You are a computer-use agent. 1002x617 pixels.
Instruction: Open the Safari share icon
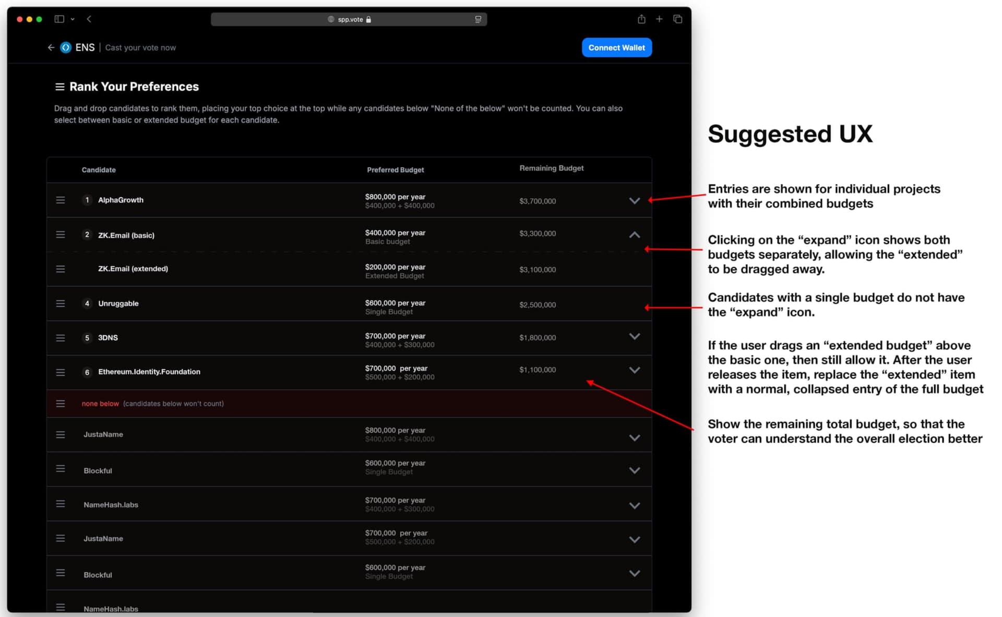tap(641, 19)
